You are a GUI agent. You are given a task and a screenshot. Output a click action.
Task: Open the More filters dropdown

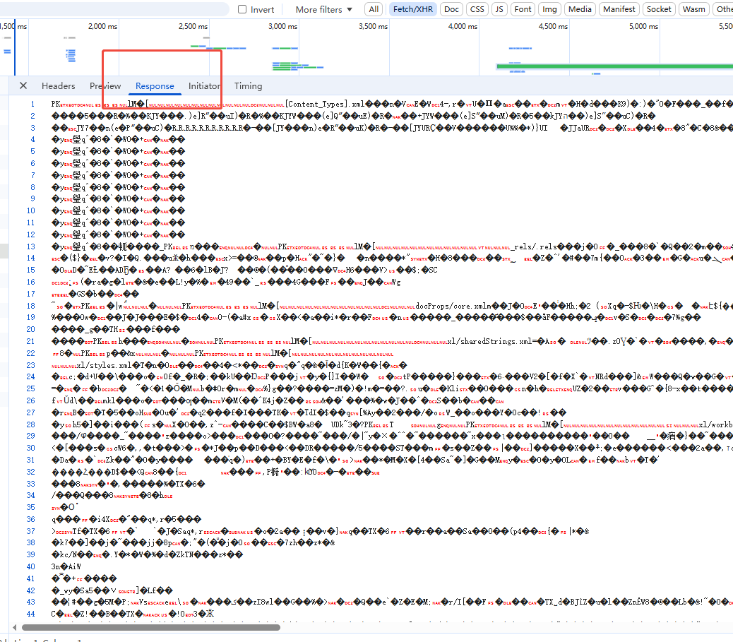tap(323, 9)
